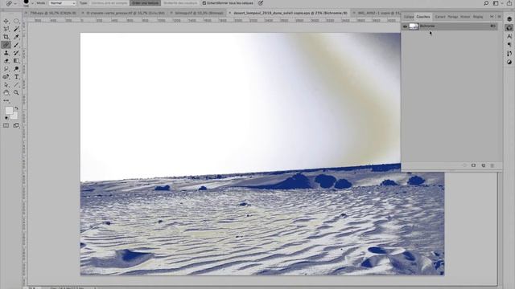Select the Magic Wand tool
515x289 pixels.
(x=16, y=29)
